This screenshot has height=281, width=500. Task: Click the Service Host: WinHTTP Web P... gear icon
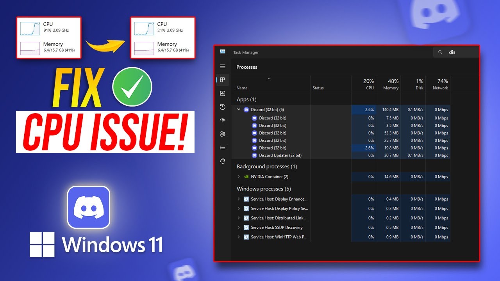(246, 237)
